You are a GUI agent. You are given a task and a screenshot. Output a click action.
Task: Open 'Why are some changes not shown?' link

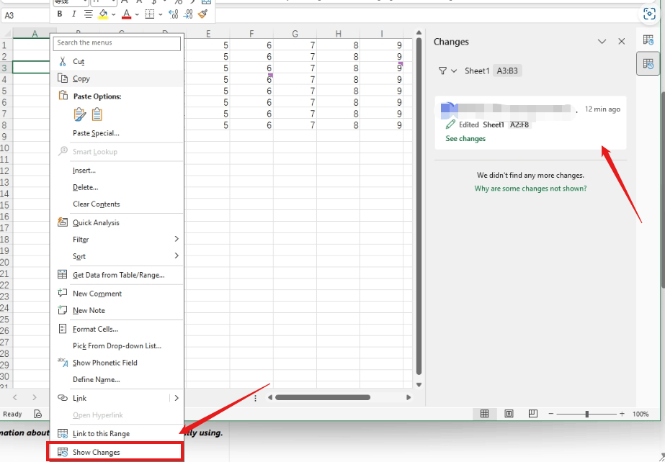[x=530, y=189]
